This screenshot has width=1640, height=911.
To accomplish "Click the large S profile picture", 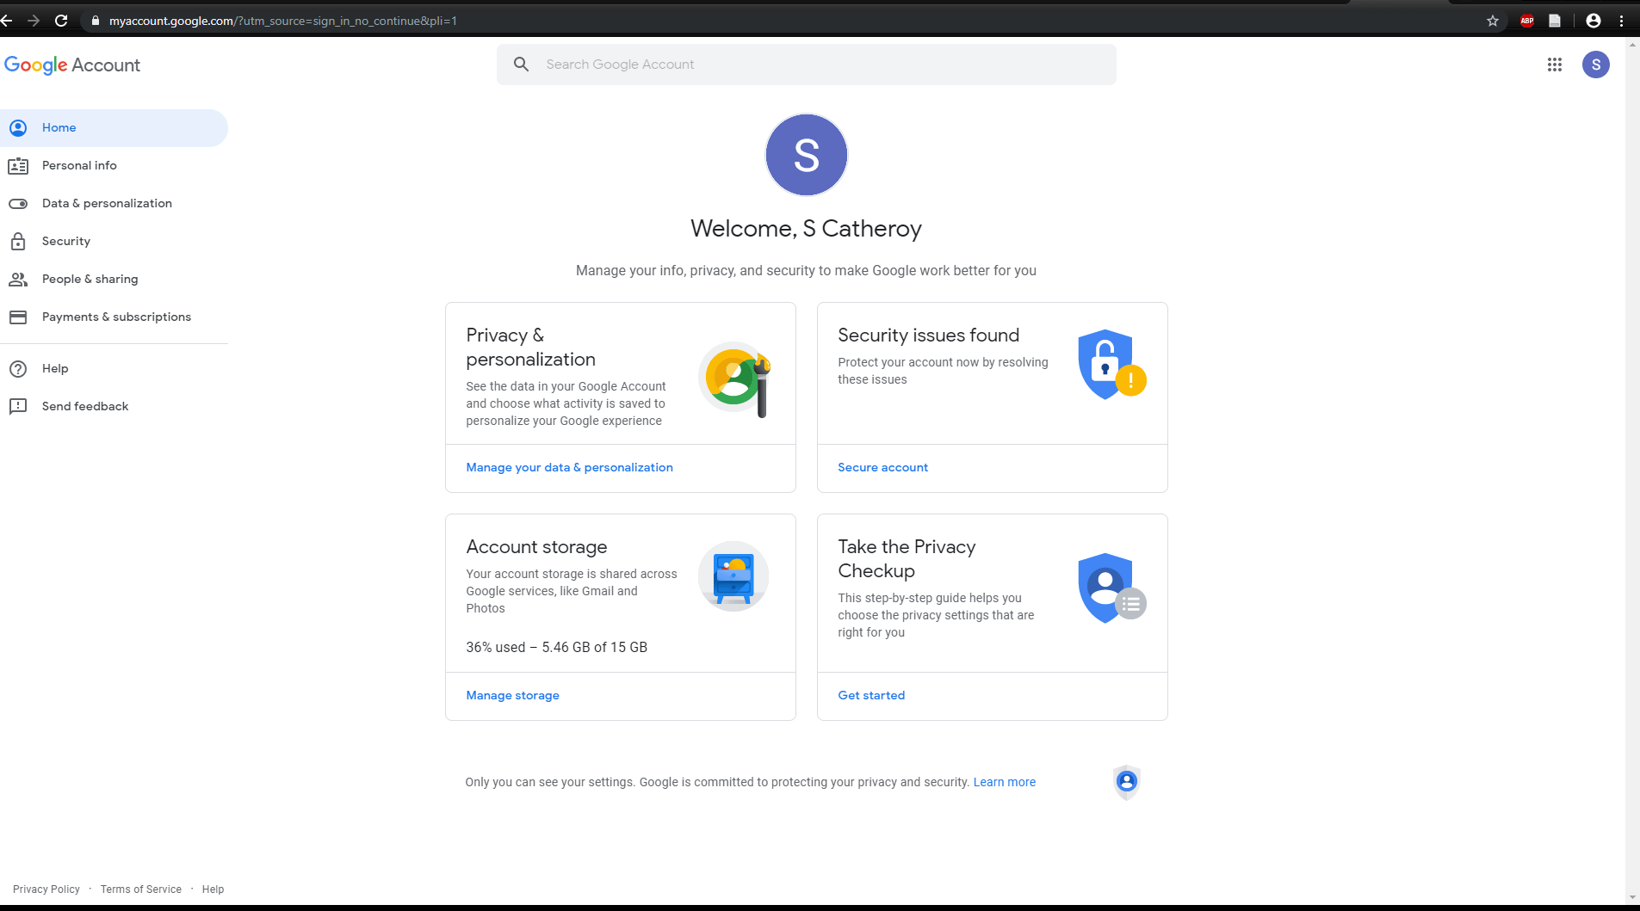I will (x=807, y=155).
